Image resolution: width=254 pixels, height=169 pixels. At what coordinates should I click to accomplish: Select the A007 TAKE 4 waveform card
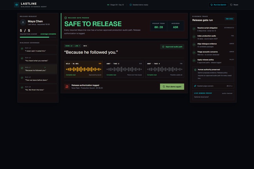click(x=165, y=69)
